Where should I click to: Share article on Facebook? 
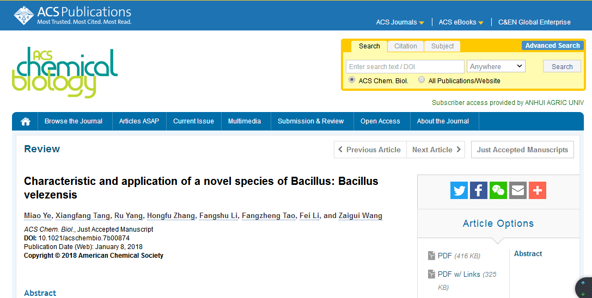coord(479,190)
